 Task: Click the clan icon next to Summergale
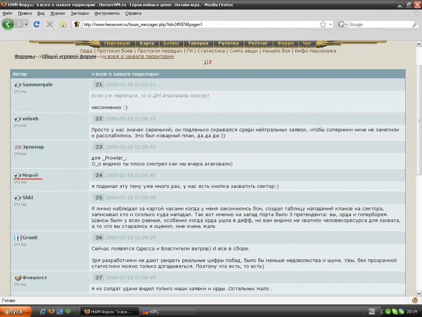[18, 85]
